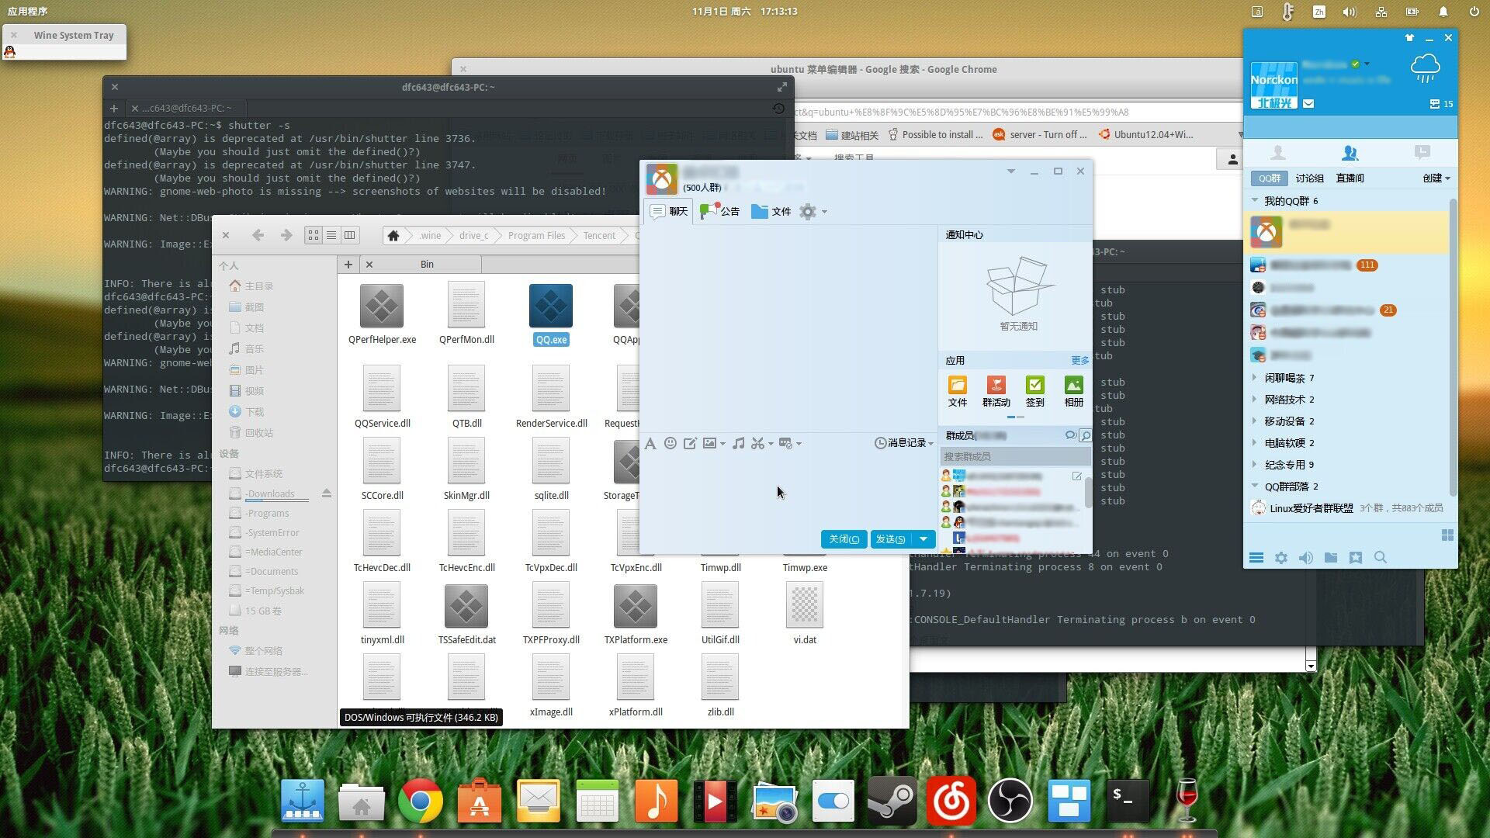Open the 相册 album app icon
The height and width of the screenshot is (838, 1490).
(x=1074, y=392)
